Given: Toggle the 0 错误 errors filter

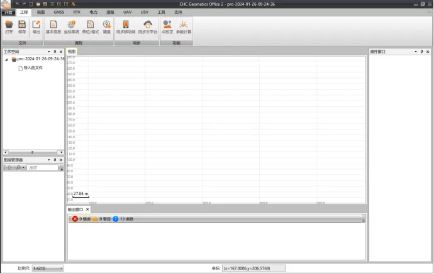Looking at the screenshot, I should click(81, 219).
